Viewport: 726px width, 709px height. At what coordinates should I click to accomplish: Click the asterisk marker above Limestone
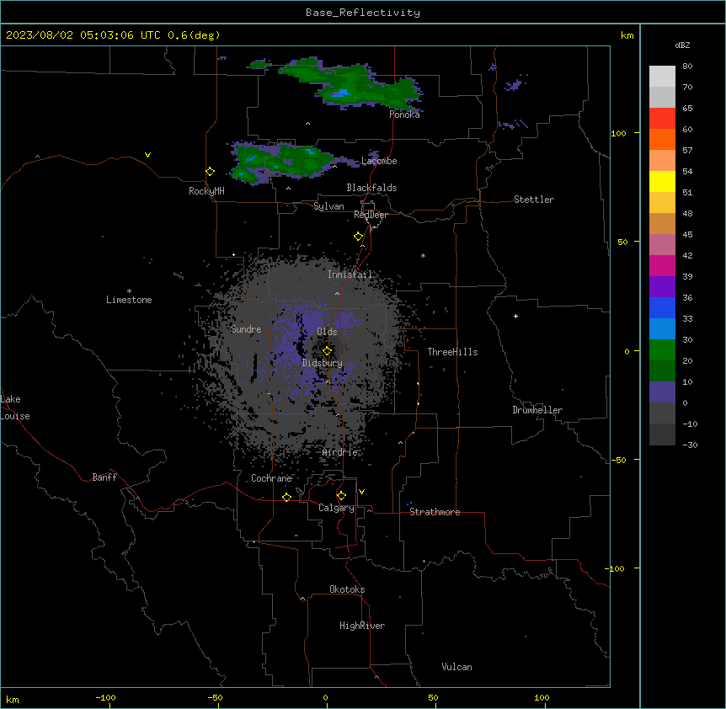tap(129, 291)
